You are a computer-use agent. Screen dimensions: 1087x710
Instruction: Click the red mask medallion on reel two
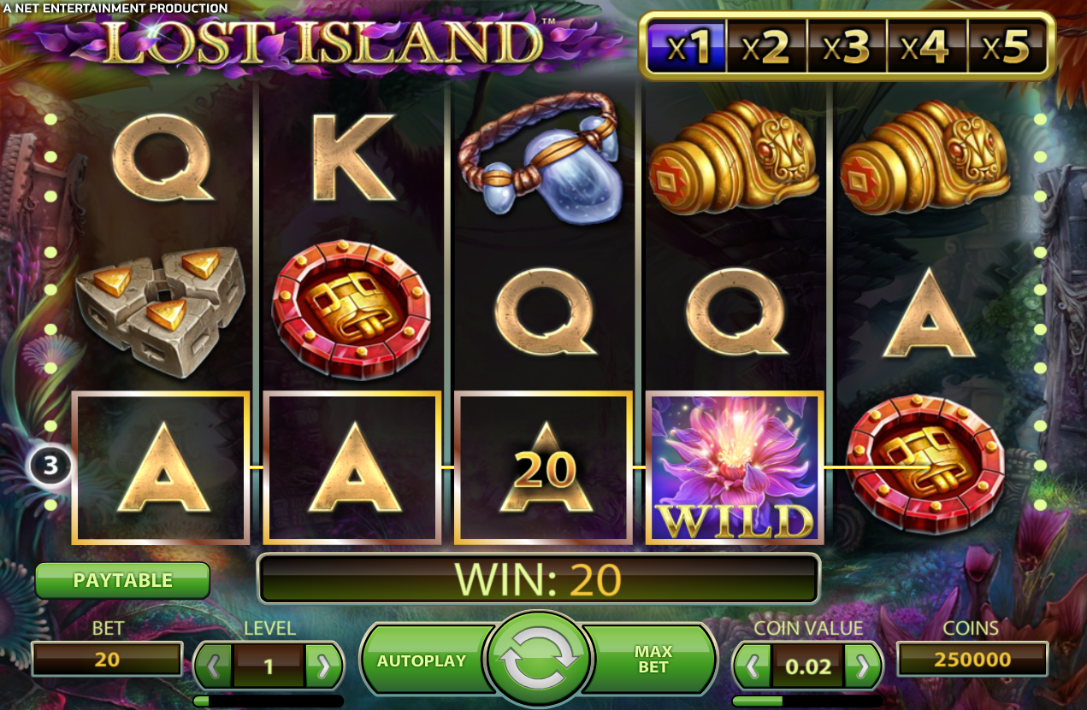coord(352,309)
